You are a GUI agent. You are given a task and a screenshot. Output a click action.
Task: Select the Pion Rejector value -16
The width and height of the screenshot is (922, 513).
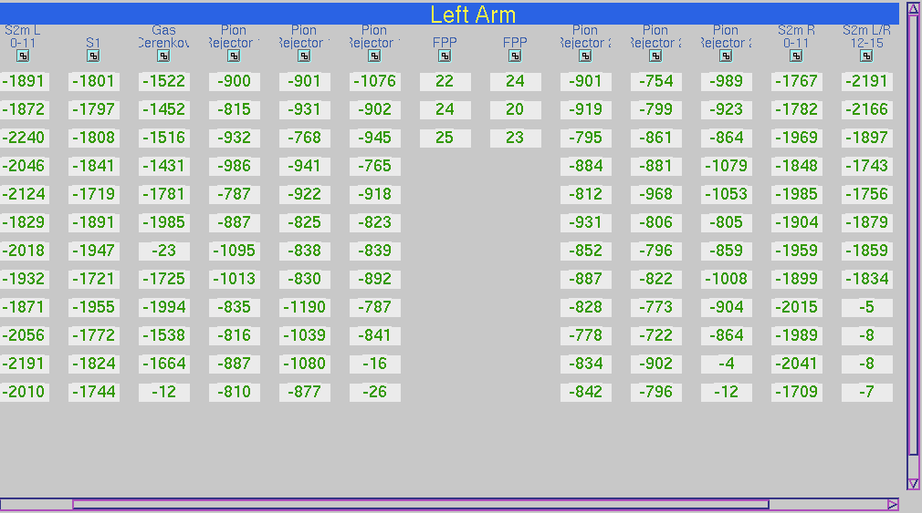[x=374, y=364]
